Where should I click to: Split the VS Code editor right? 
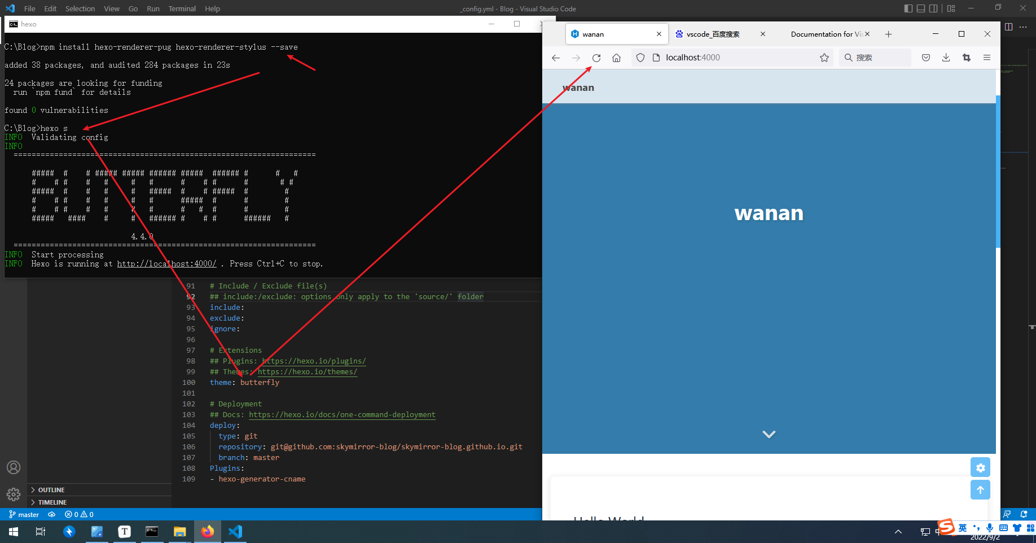coord(1009,27)
